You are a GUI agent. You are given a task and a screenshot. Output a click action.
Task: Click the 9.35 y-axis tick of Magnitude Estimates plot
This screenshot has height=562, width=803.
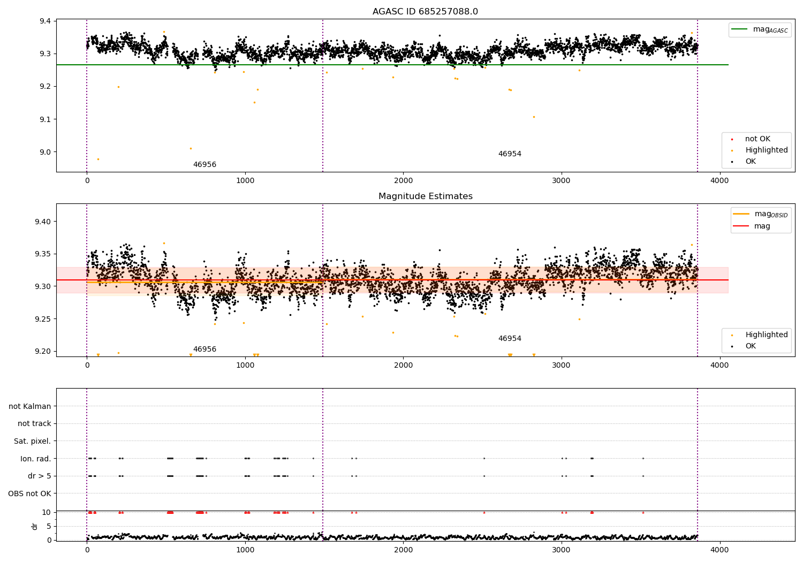(43, 254)
